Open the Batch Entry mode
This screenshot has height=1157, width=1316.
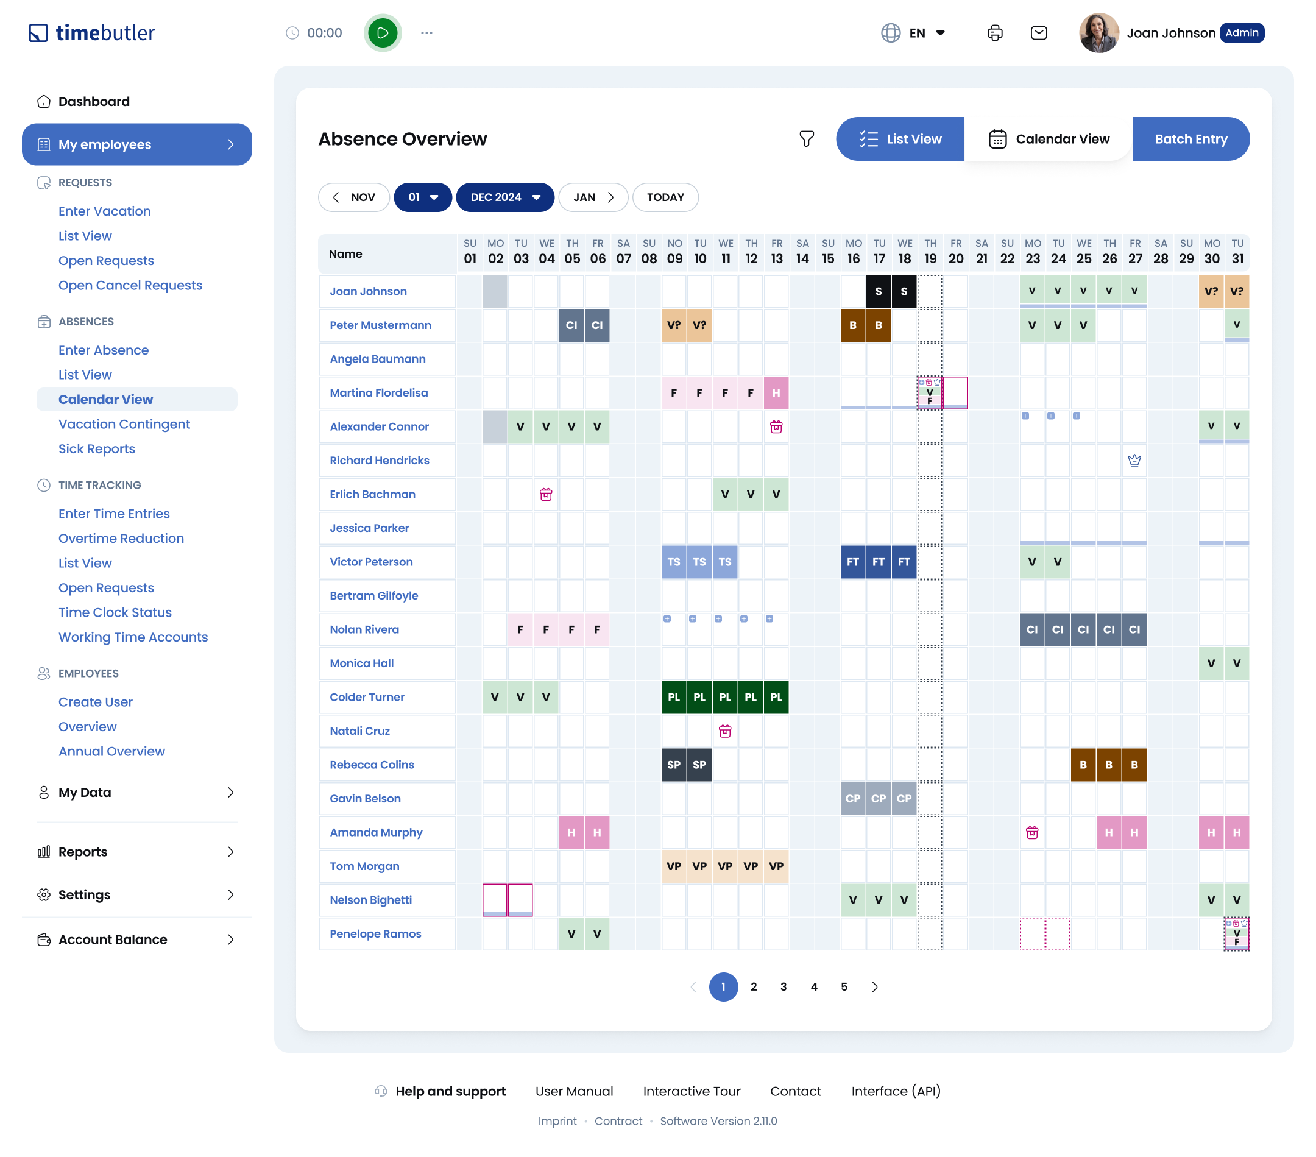point(1190,139)
